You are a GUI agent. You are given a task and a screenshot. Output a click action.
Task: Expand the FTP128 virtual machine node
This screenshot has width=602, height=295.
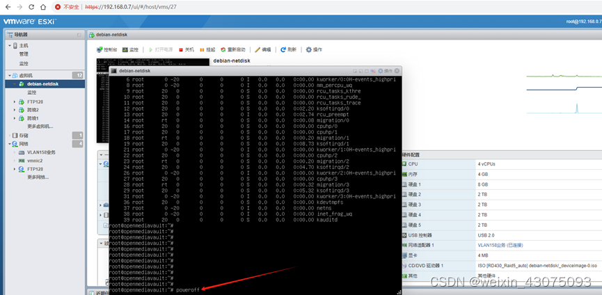pyautogui.click(x=15, y=102)
